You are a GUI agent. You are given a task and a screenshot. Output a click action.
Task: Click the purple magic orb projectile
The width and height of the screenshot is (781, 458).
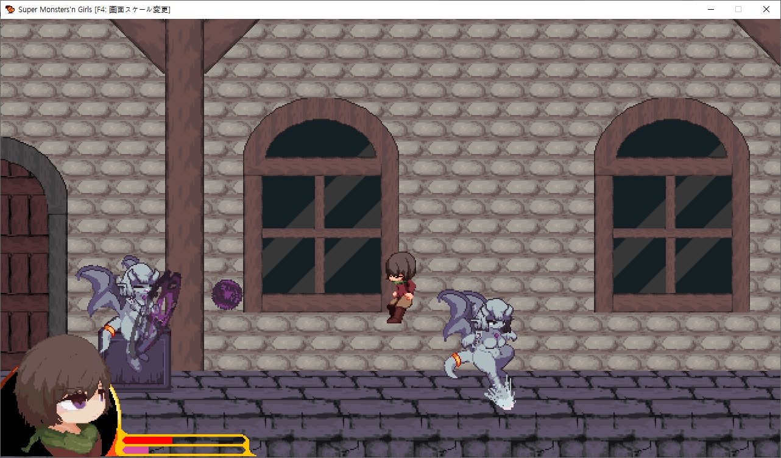pos(227,294)
